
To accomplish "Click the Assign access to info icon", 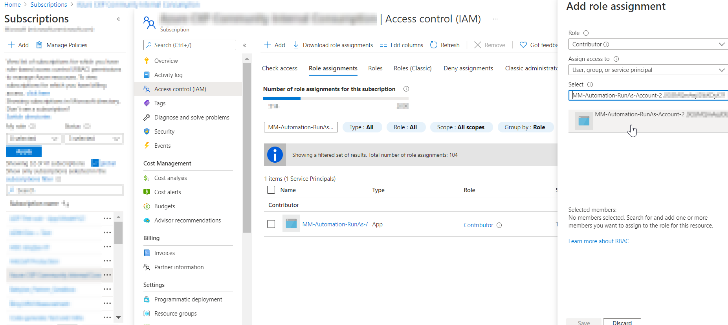I will pos(616,59).
